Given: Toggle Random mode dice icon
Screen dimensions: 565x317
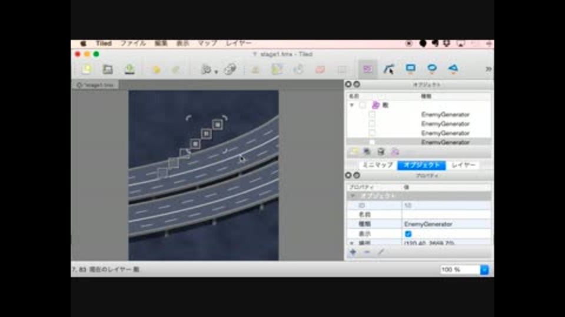Looking at the screenshot, I should coord(230,69).
